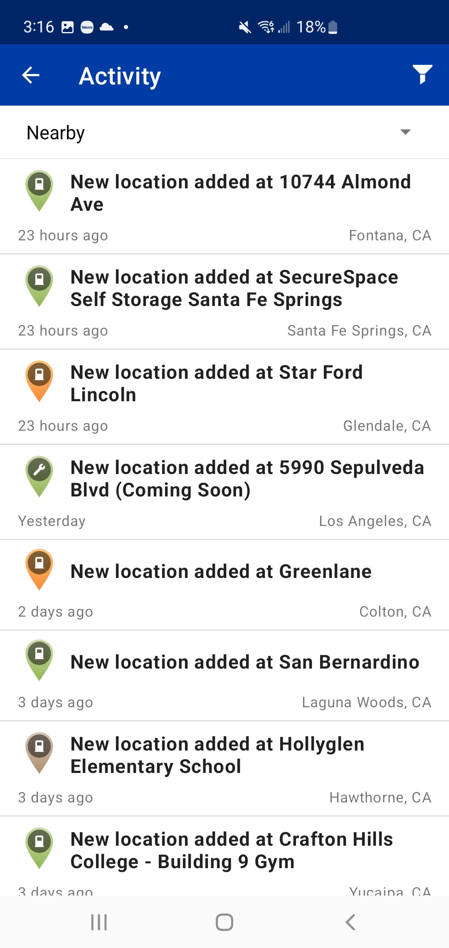The width and height of the screenshot is (449, 948).
Task: Expand the Nearby dropdown arrow
Action: (x=405, y=132)
